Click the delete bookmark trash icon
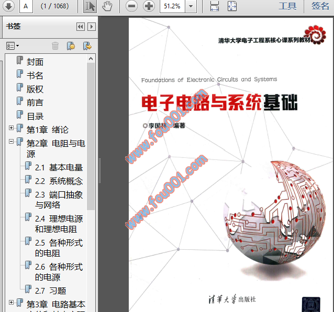 pos(55,45)
